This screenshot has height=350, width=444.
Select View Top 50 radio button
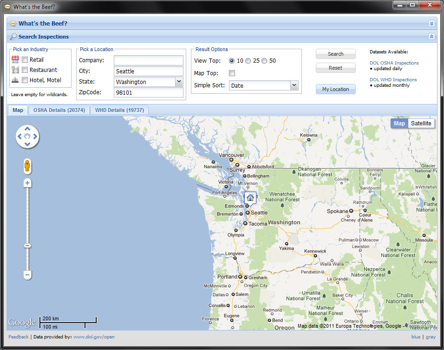point(264,61)
